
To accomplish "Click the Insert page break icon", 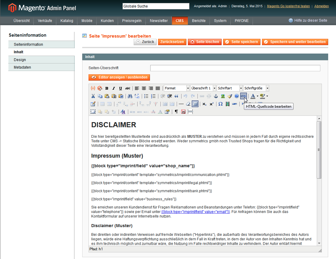I will tap(190, 112).
